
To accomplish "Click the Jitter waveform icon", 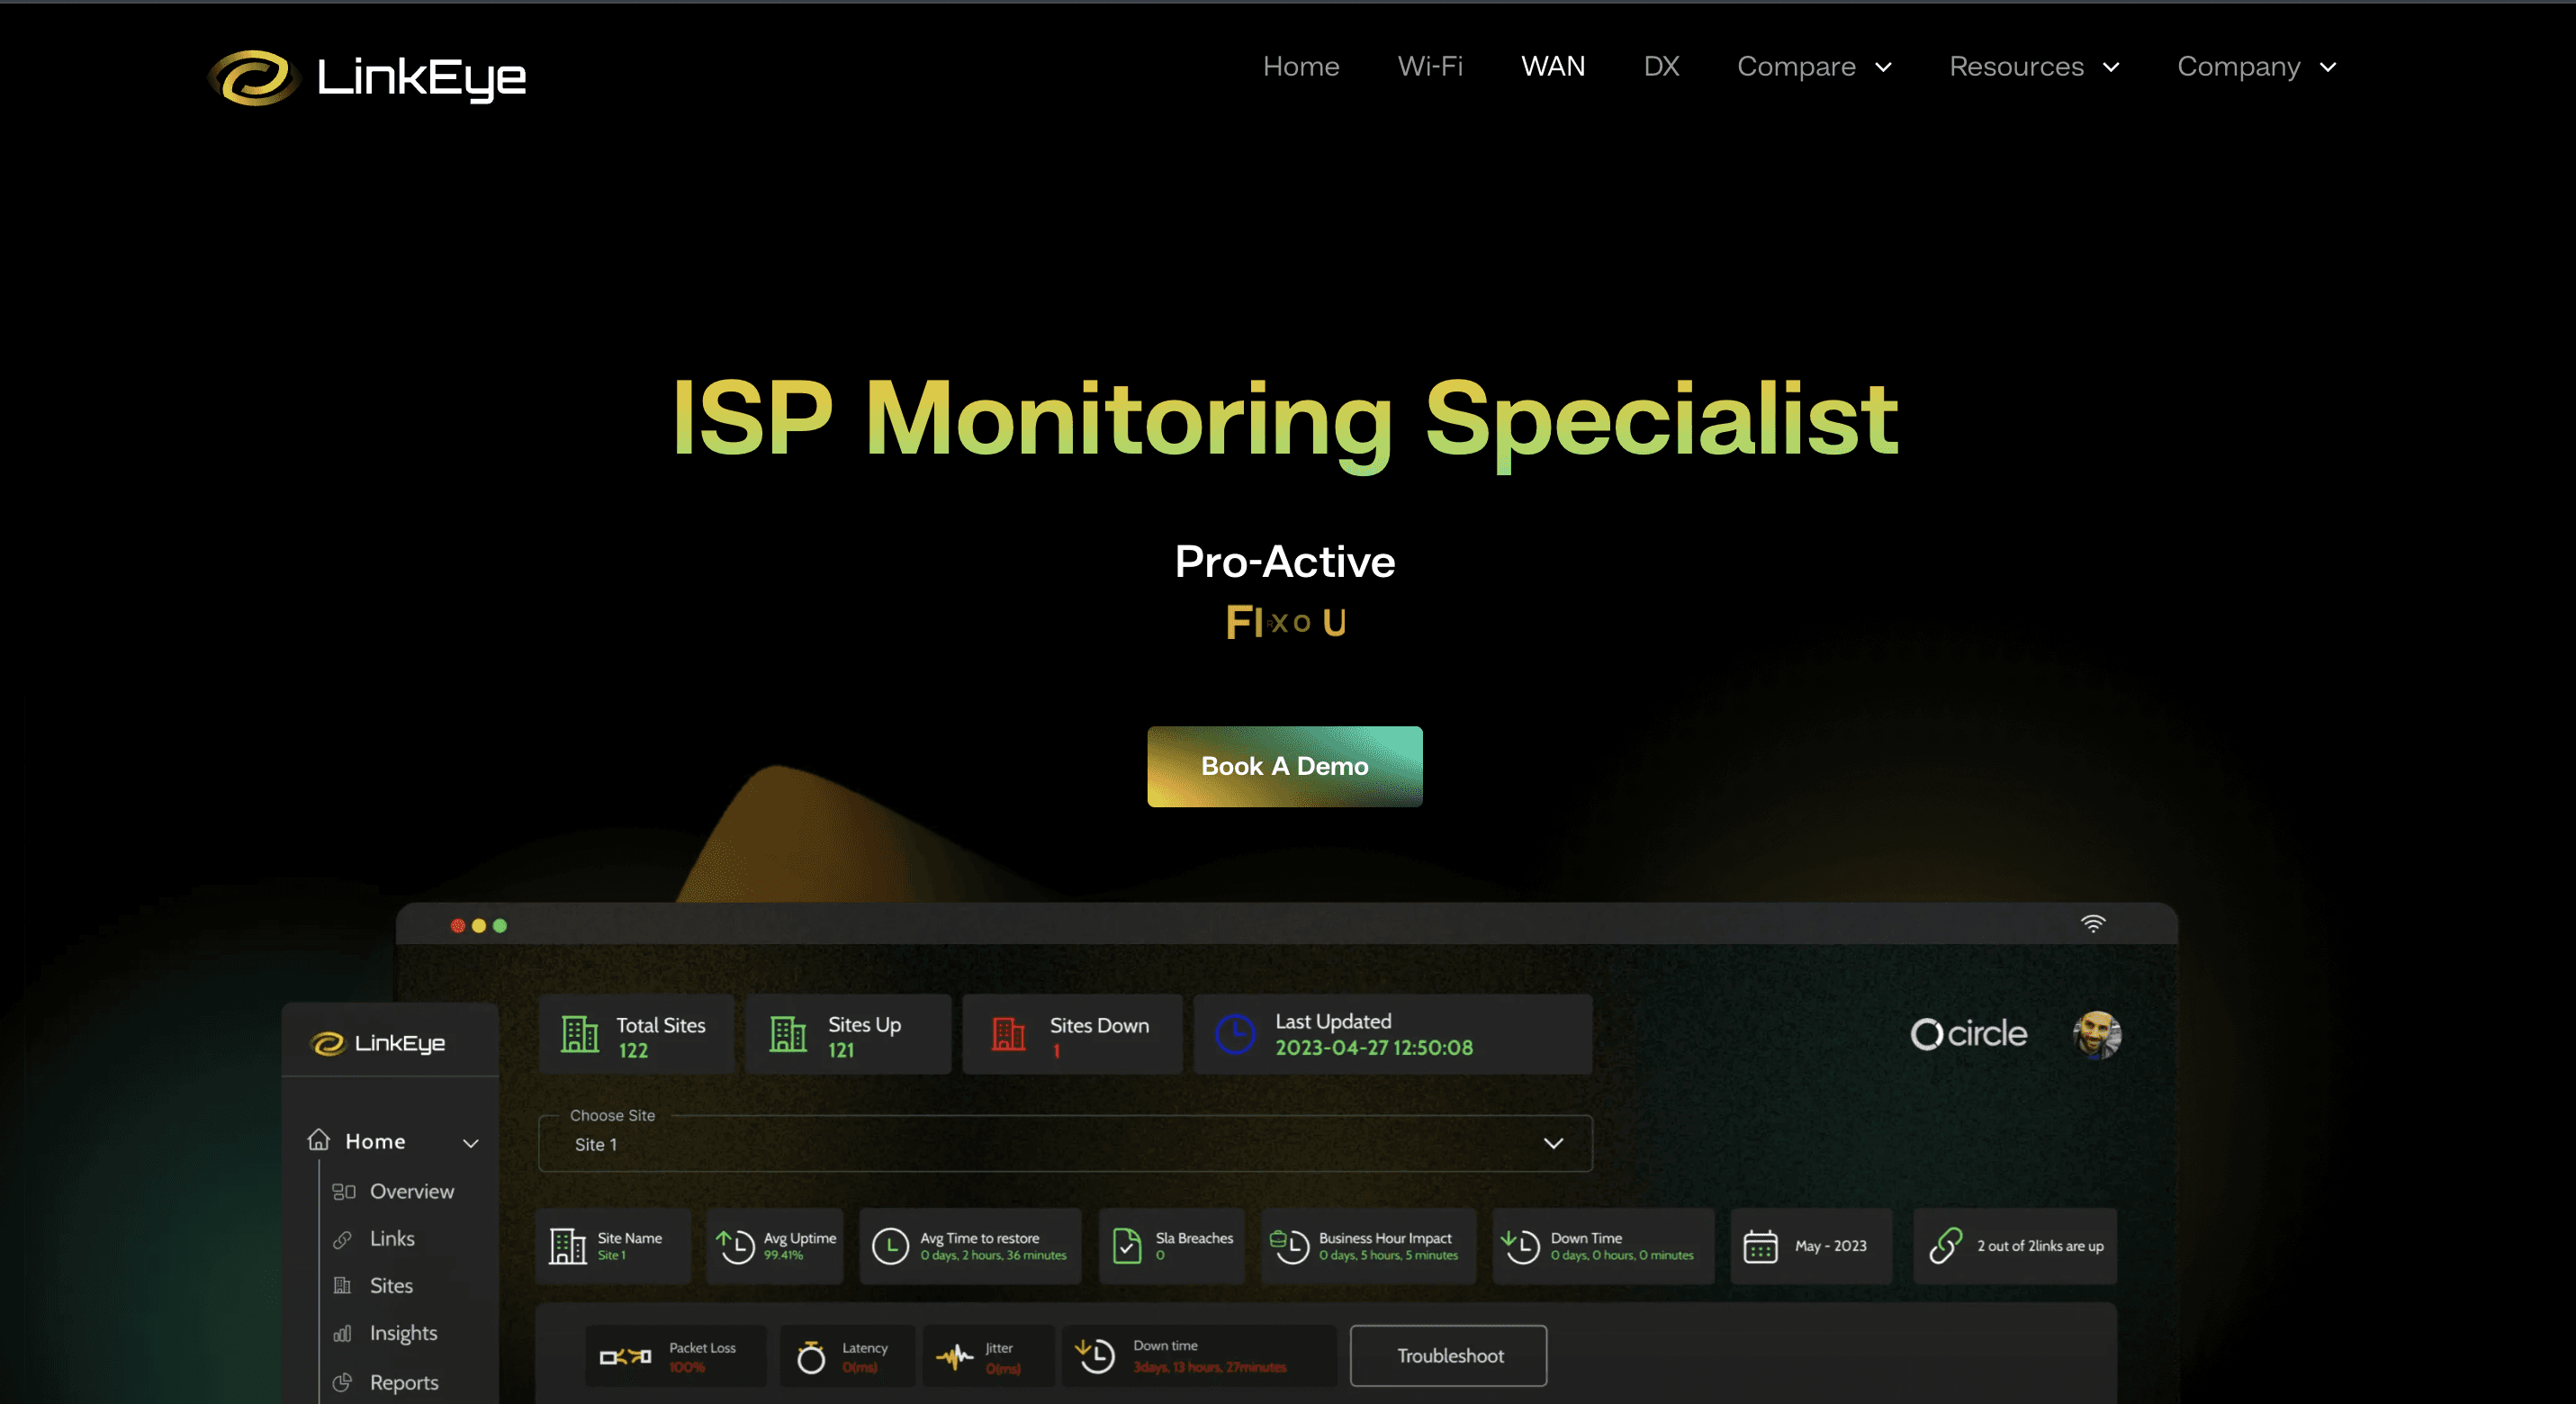I will click(954, 1357).
